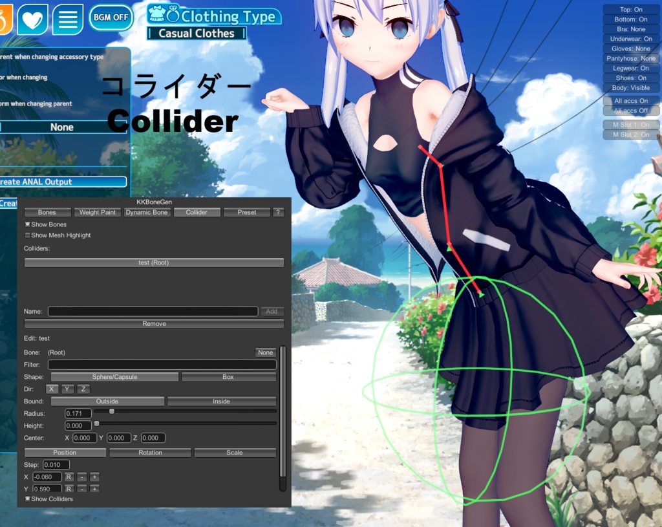The width and height of the screenshot is (662, 527).
Task: Toggle Bra: None clothing state
Action: pos(631,29)
